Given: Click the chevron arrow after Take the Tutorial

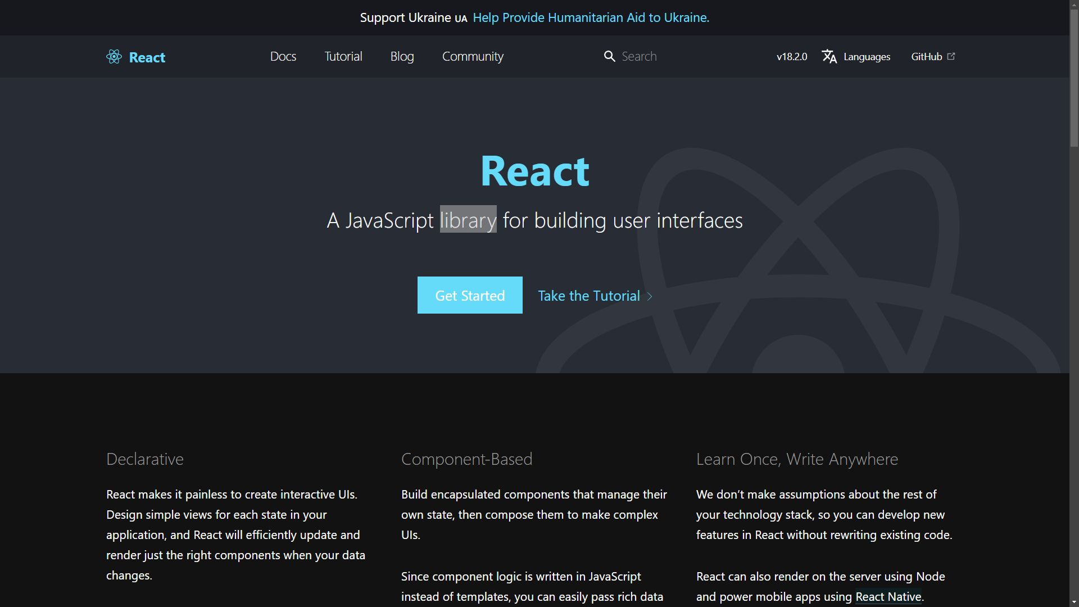Looking at the screenshot, I should coord(650,296).
